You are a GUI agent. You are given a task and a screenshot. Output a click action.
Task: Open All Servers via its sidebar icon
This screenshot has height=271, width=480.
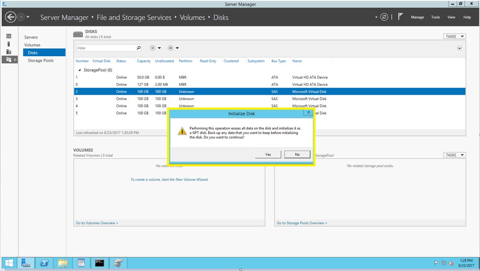[9, 51]
